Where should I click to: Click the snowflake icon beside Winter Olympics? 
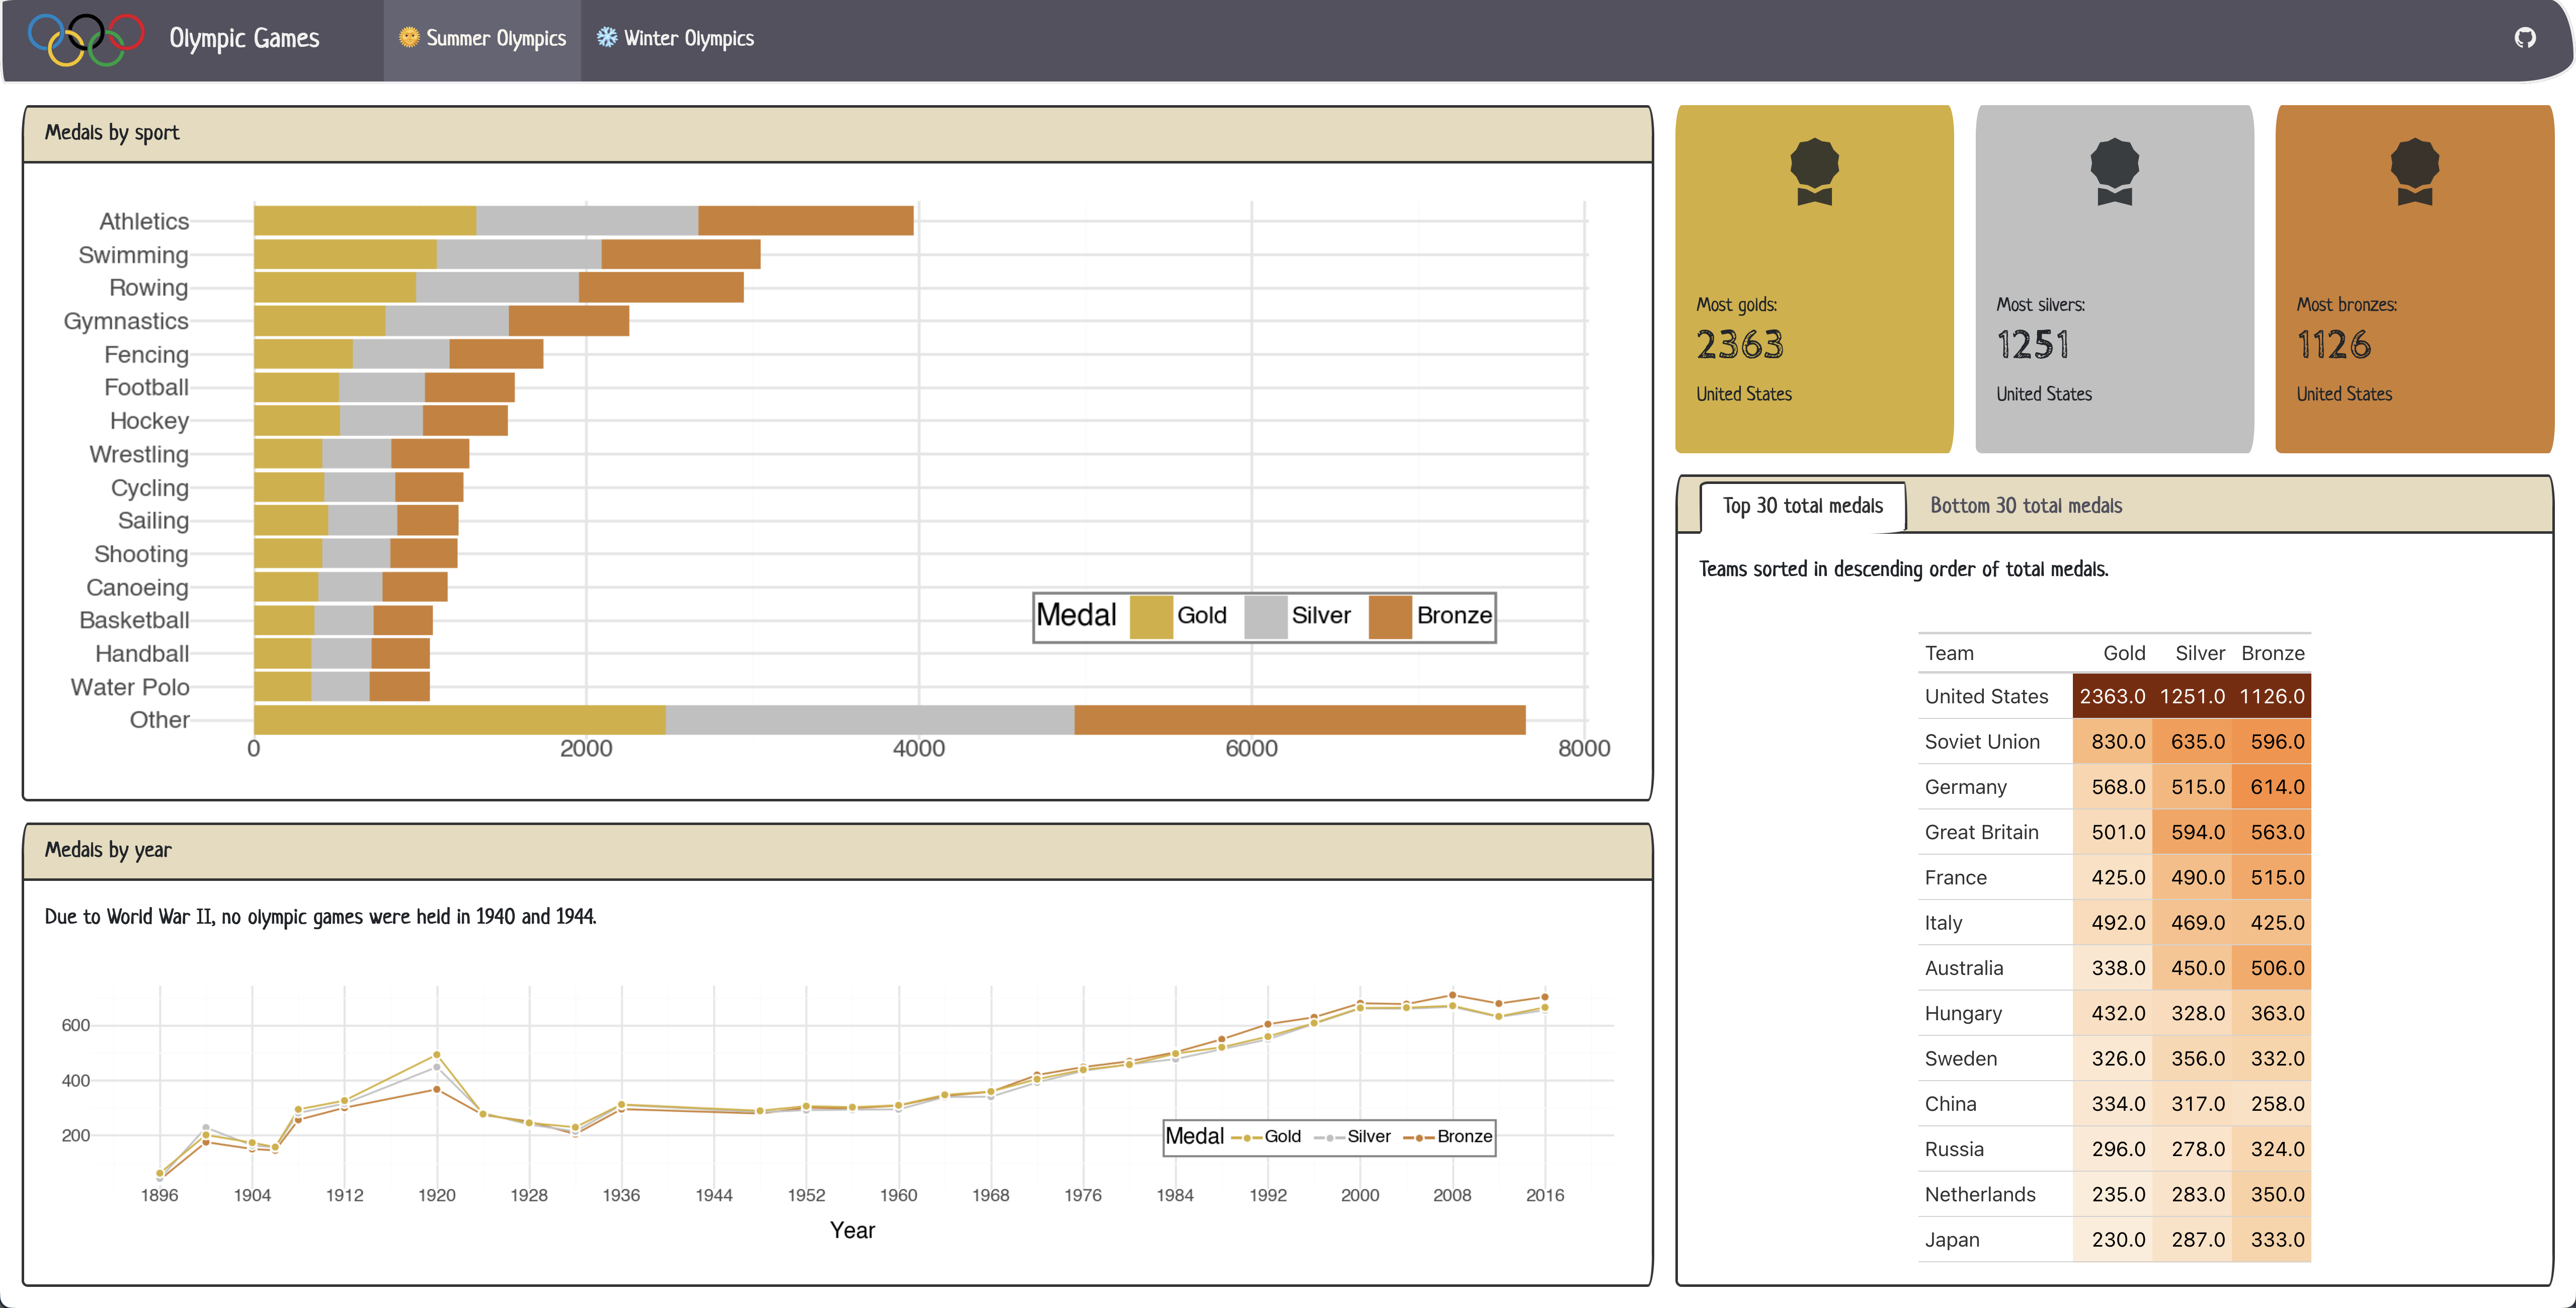pos(606,37)
